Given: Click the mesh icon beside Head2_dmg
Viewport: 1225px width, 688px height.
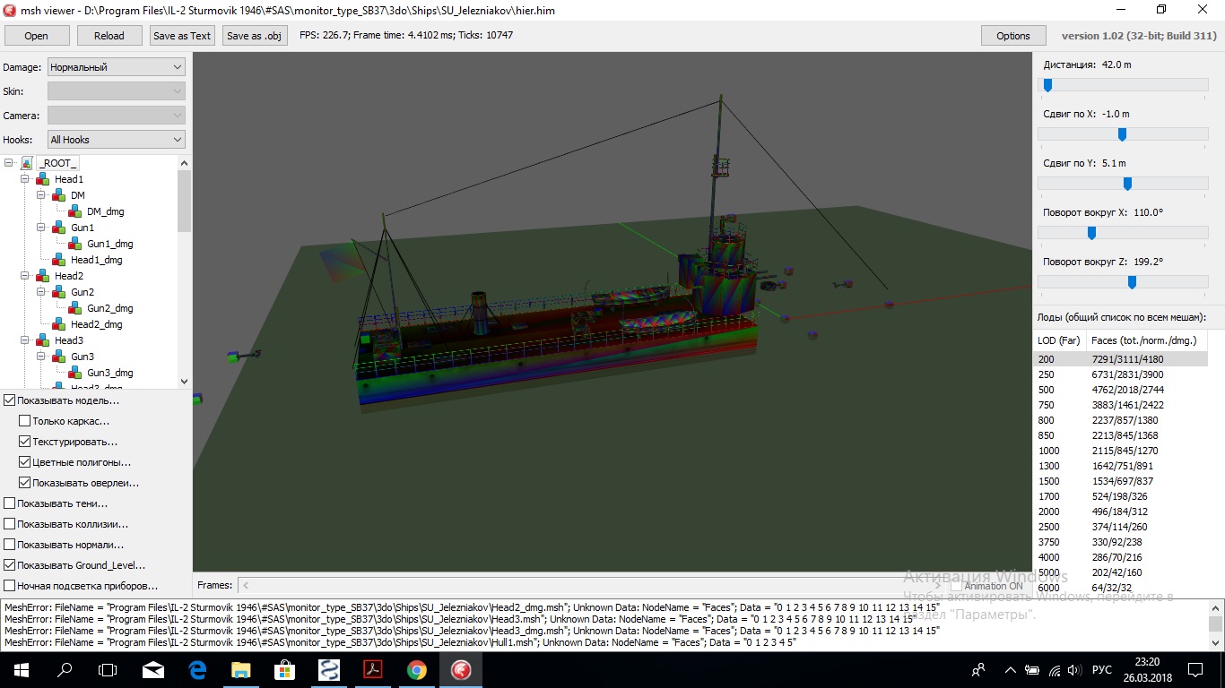Looking at the screenshot, I should coord(59,324).
